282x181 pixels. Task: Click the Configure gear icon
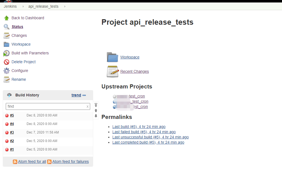pos(7,71)
